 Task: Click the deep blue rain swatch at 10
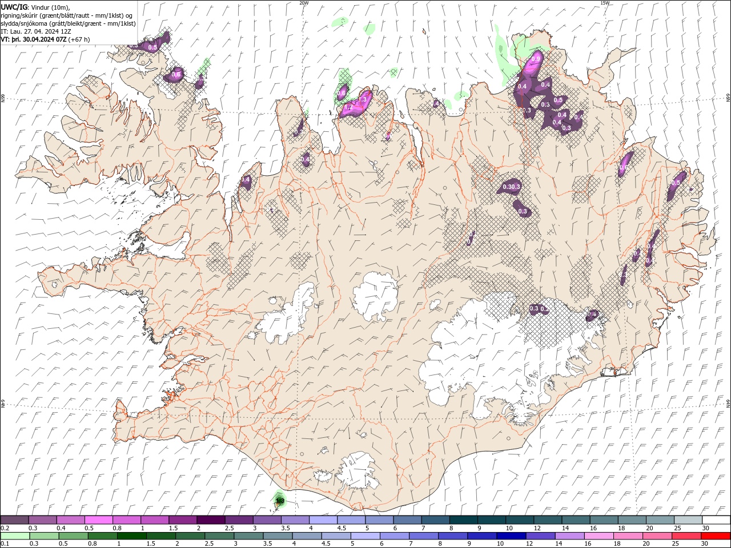tap(511, 536)
